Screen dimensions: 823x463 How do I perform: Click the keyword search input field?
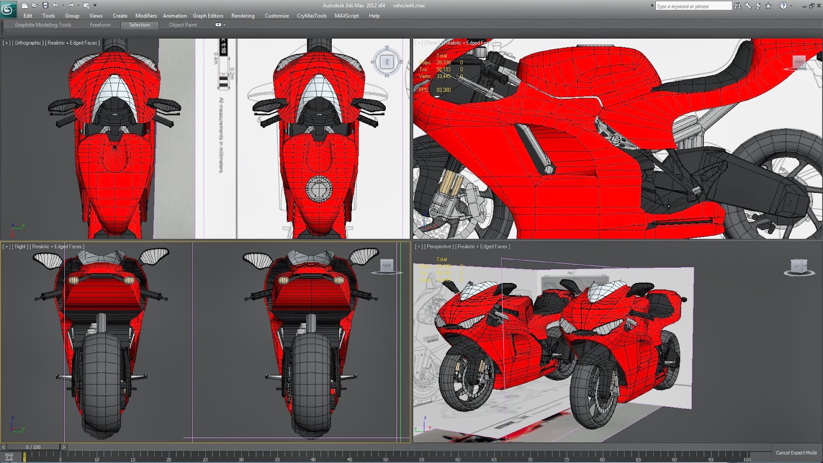(693, 6)
